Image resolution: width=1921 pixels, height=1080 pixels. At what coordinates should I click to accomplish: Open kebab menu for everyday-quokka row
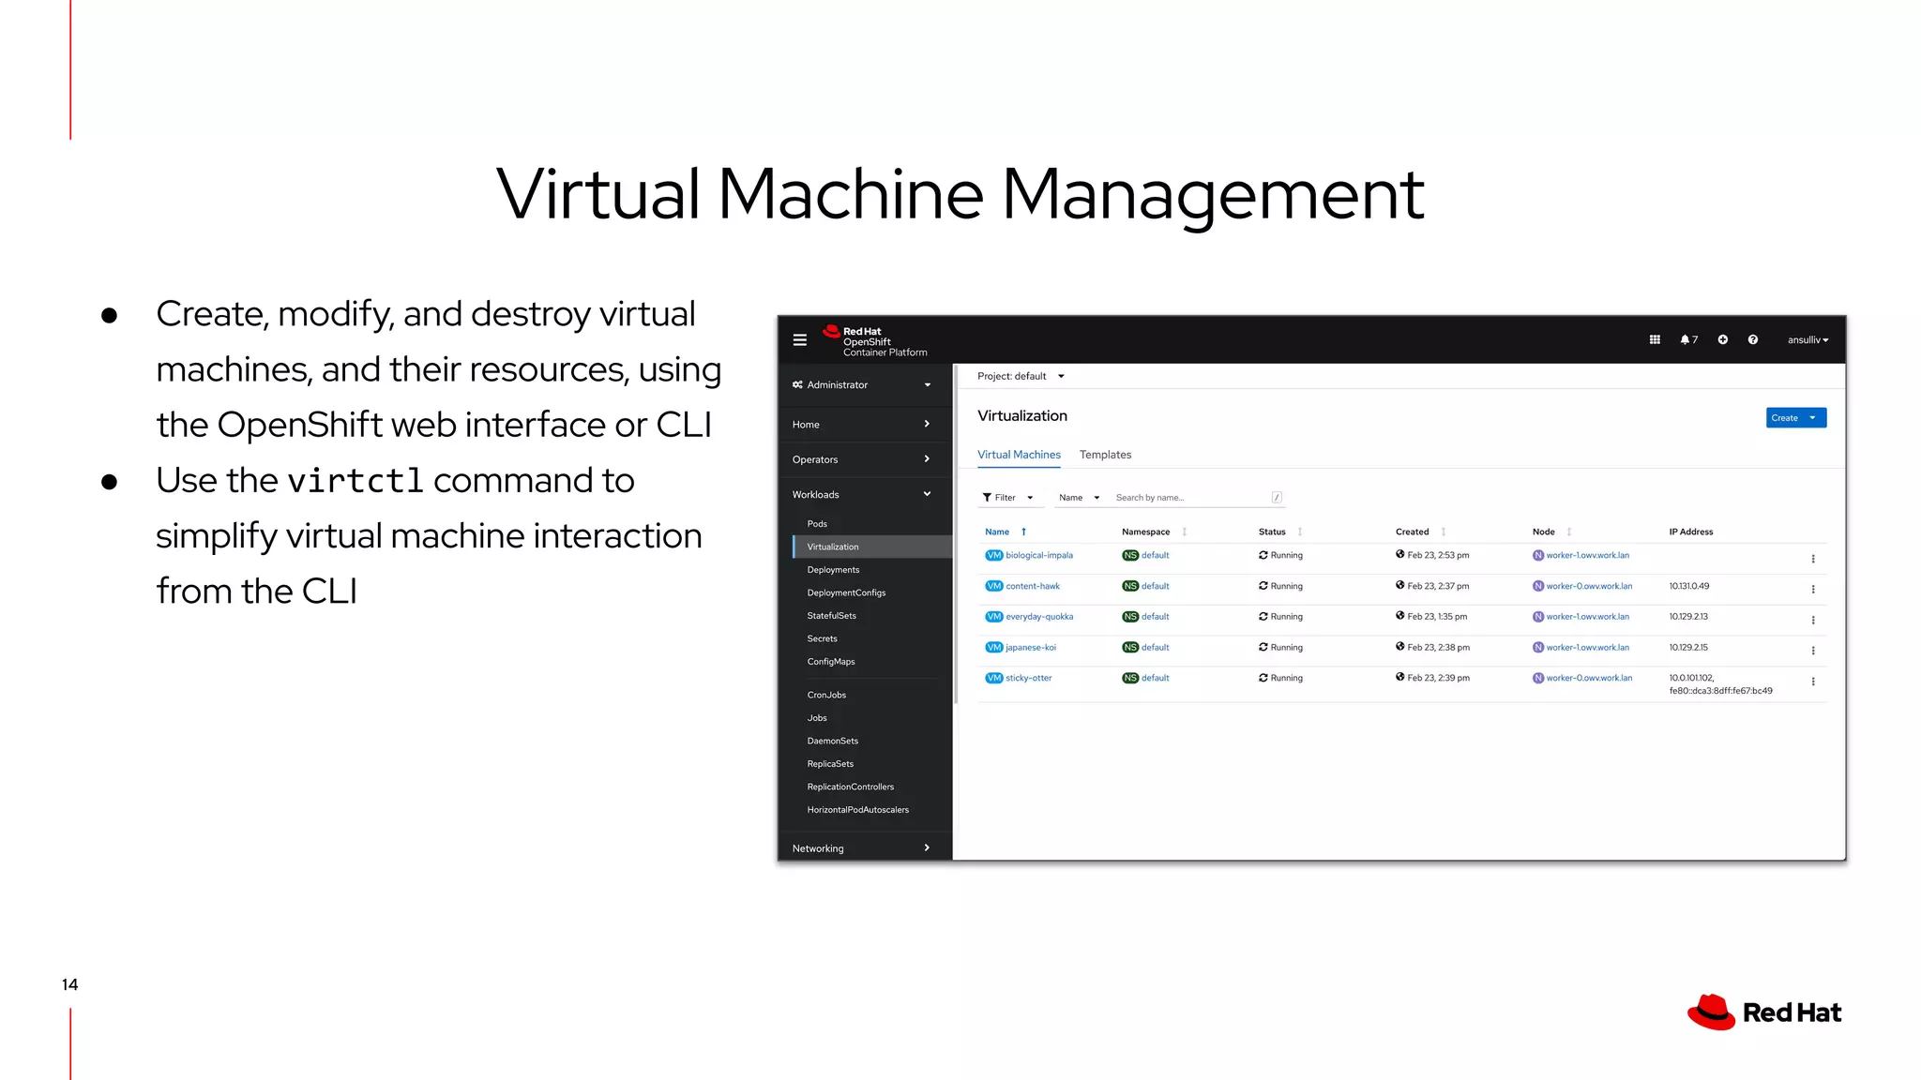(x=1812, y=621)
